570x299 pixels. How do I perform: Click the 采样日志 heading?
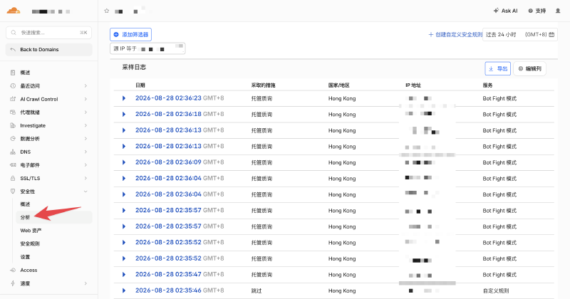point(134,67)
